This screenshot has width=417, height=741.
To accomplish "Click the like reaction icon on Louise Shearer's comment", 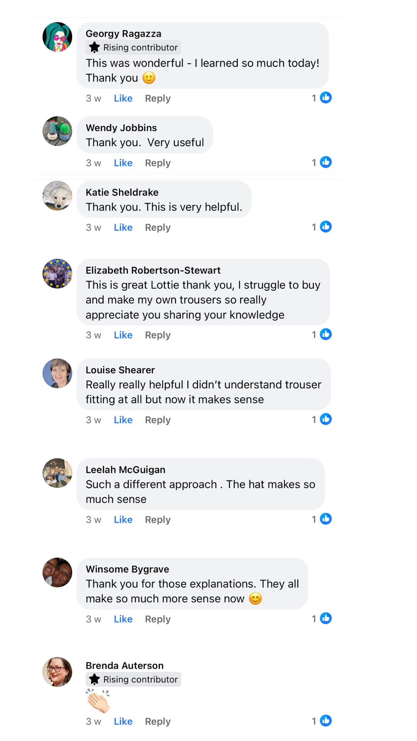I will 325,419.
